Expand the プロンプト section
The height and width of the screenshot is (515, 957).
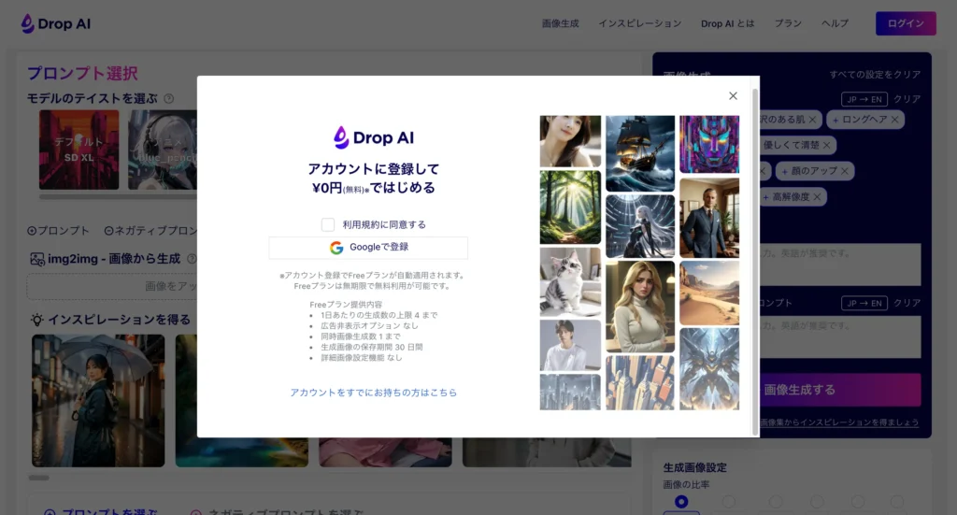[x=59, y=231]
